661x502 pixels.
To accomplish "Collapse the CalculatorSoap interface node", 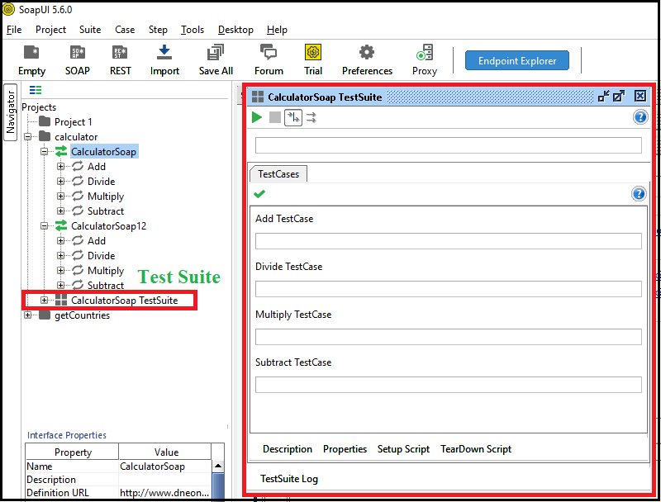I will (45, 151).
